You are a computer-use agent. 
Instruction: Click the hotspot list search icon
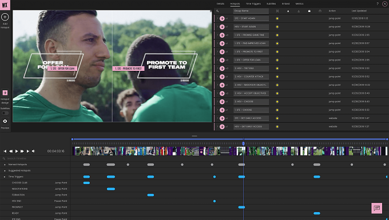(217, 11)
